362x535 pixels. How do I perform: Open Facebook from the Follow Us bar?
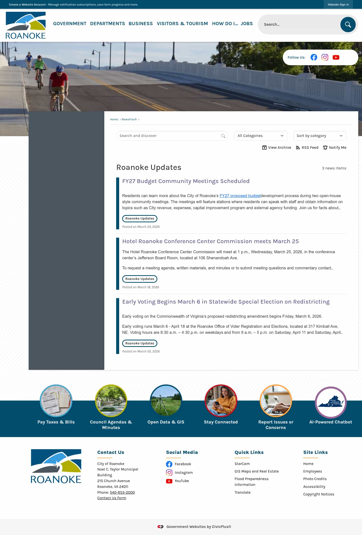(314, 57)
